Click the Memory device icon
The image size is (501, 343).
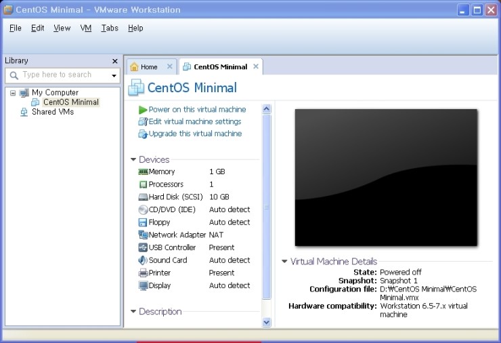(x=143, y=172)
